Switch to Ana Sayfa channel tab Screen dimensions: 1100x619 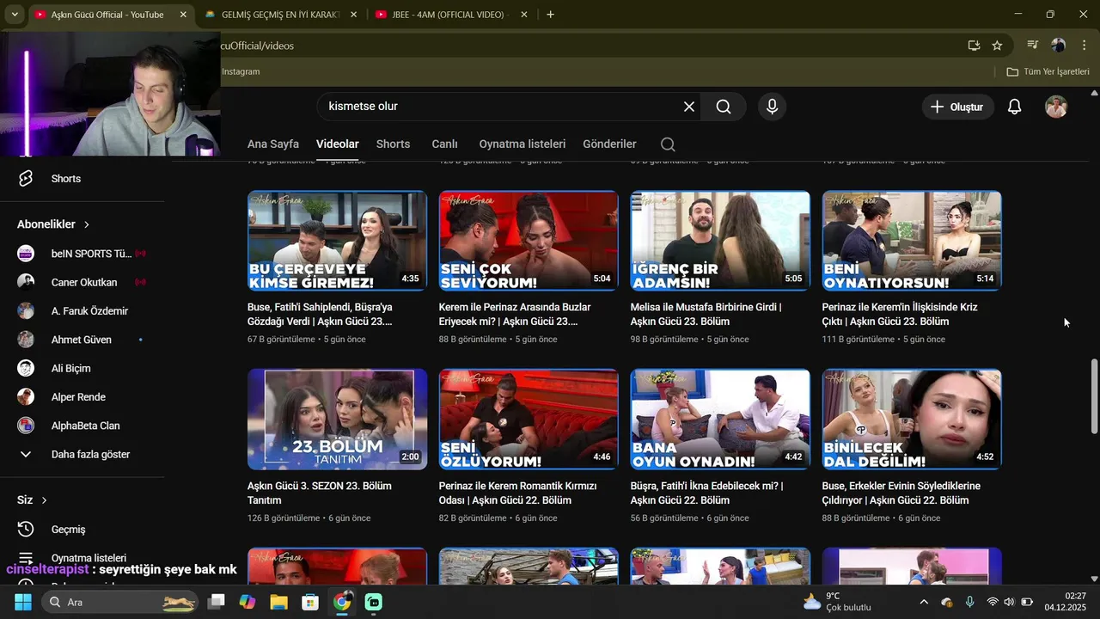click(x=273, y=144)
